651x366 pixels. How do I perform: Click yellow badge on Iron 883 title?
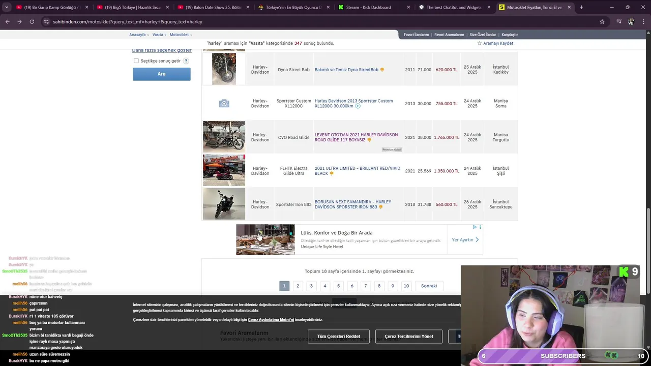pyautogui.click(x=380, y=207)
